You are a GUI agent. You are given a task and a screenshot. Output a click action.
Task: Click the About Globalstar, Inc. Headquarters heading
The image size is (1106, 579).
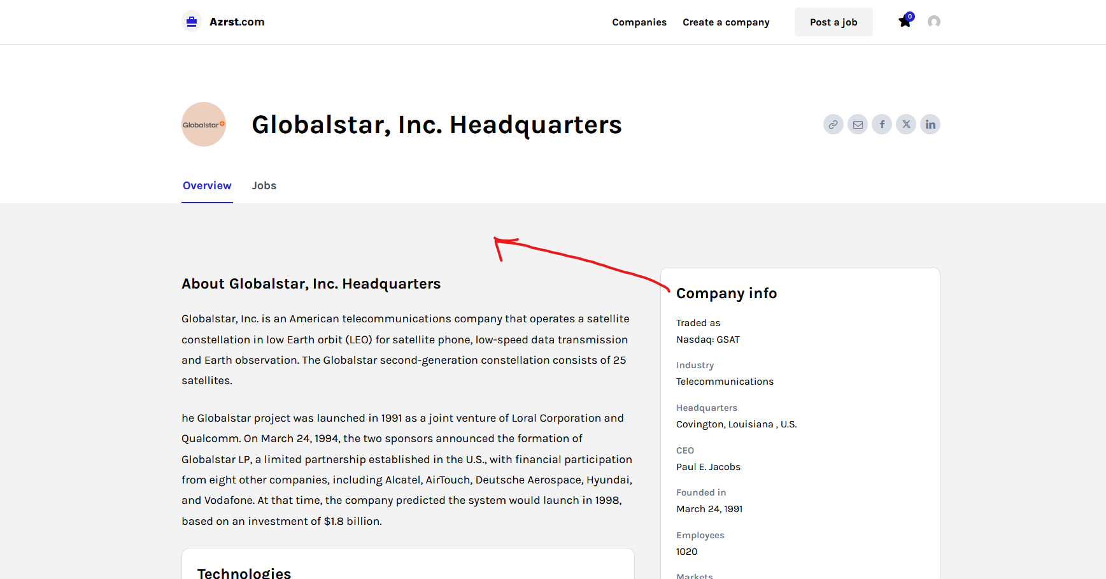pyautogui.click(x=311, y=283)
